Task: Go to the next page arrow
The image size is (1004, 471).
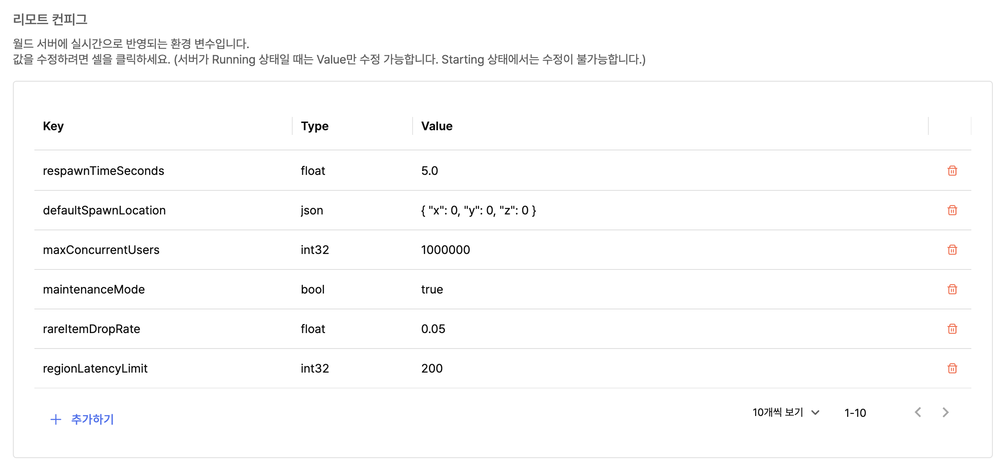Action: click(x=945, y=413)
